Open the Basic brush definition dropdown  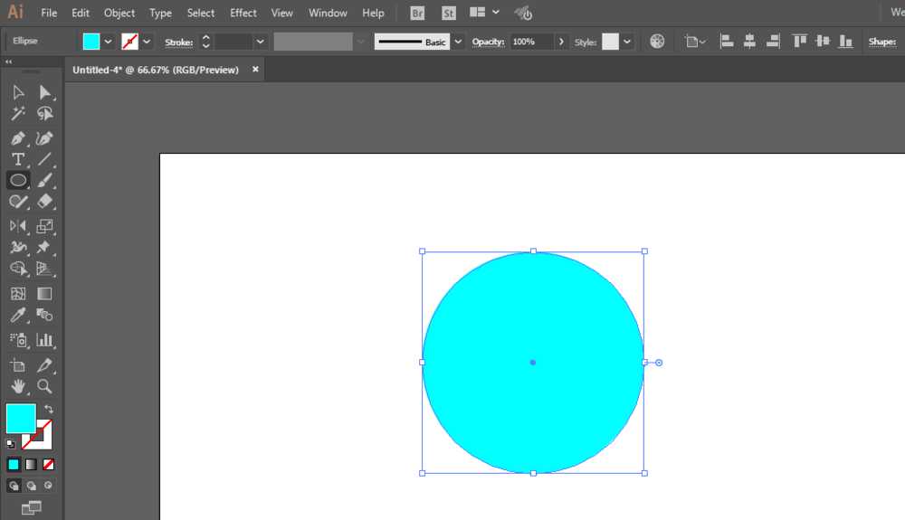[458, 42]
